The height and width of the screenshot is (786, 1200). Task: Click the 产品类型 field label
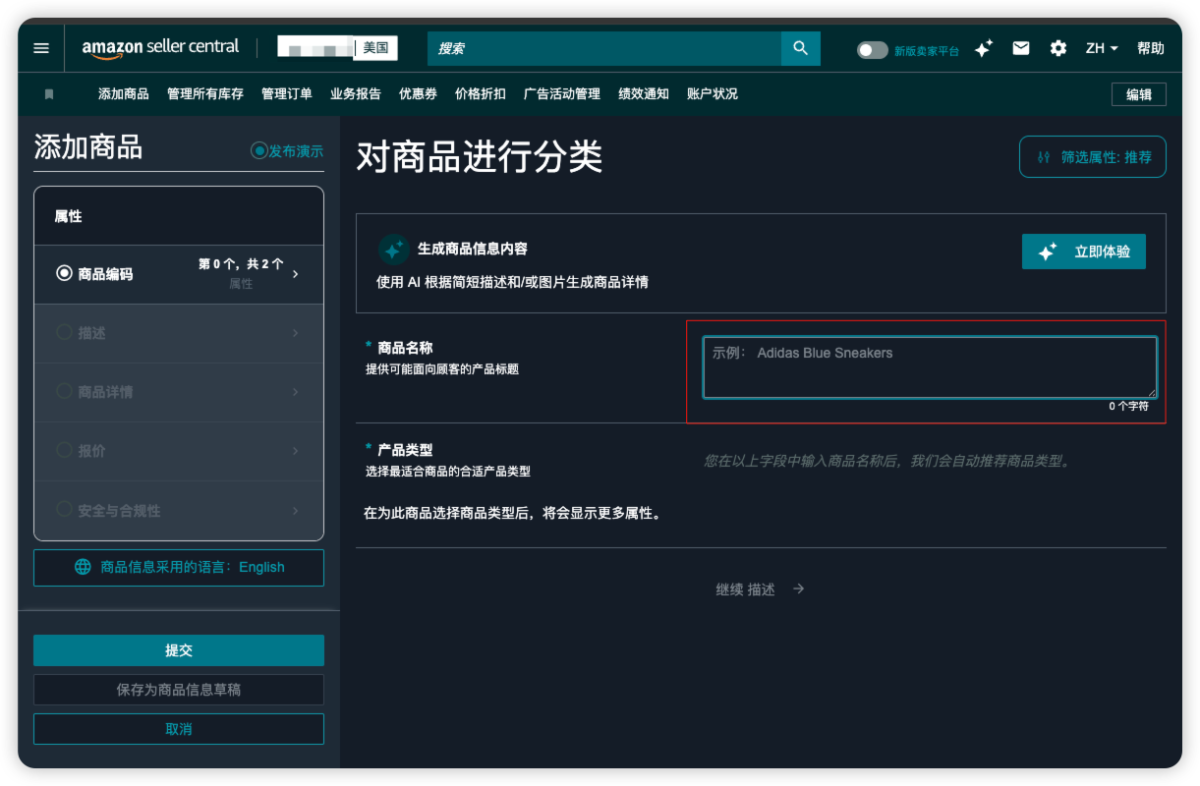[x=405, y=450]
